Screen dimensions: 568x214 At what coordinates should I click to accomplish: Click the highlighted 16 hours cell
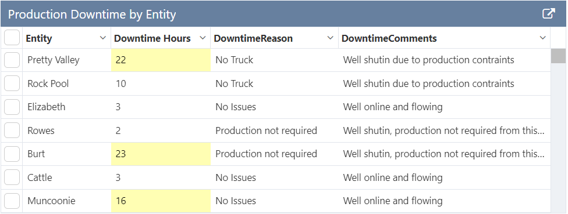(161, 201)
